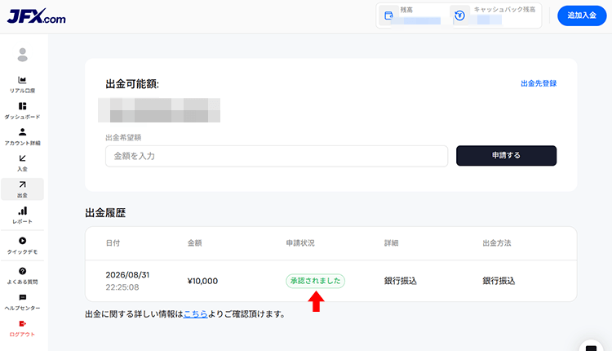Click the 出金可能額 heading
The width and height of the screenshot is (612, 351).
coord(132,84)
